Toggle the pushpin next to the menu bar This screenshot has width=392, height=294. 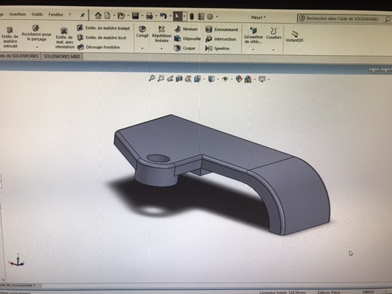pyautogui.click(x=83, y=15)
